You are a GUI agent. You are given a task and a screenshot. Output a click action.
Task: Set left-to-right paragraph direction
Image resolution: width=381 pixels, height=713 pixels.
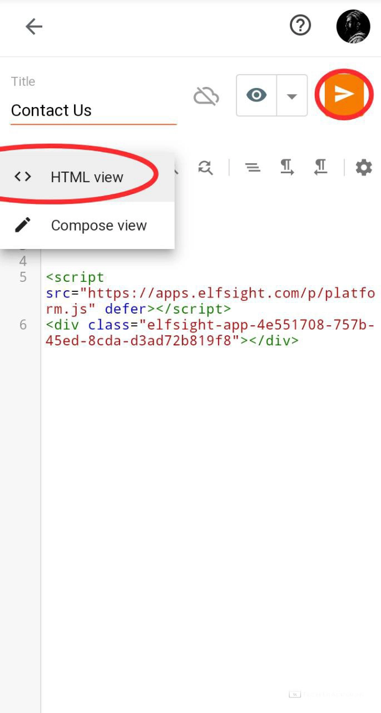tap(286, 167)
